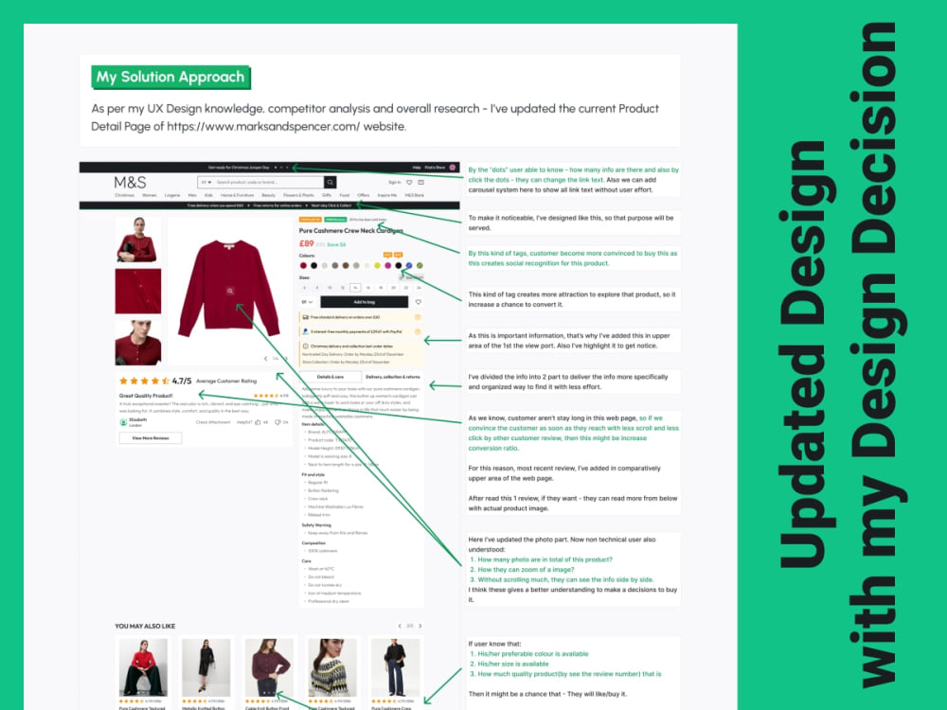Open the red jumper recommended product
The height and width of the screenshot is (710, 947).
tap(143, 667)
